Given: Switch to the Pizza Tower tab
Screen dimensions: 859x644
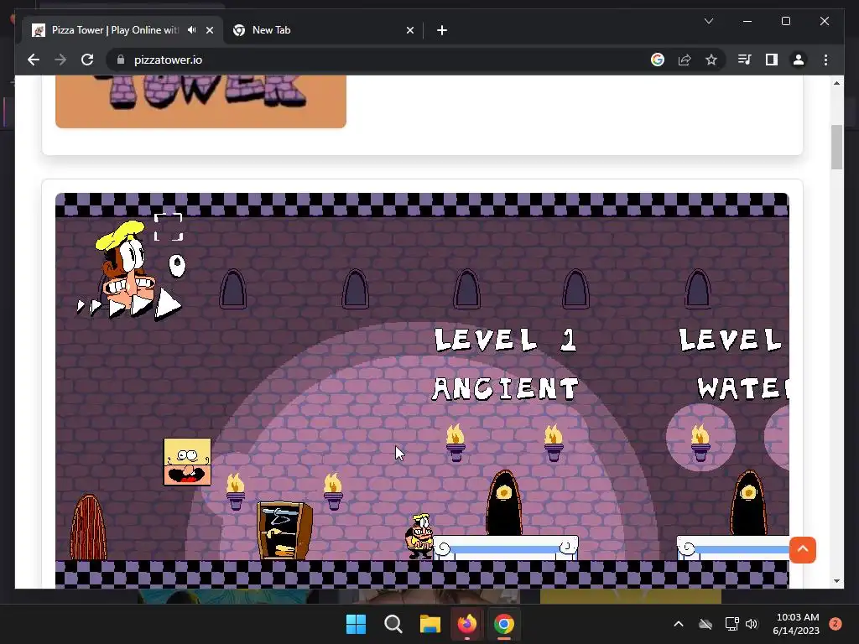Looking at the screenshot, I should (122, 30).
